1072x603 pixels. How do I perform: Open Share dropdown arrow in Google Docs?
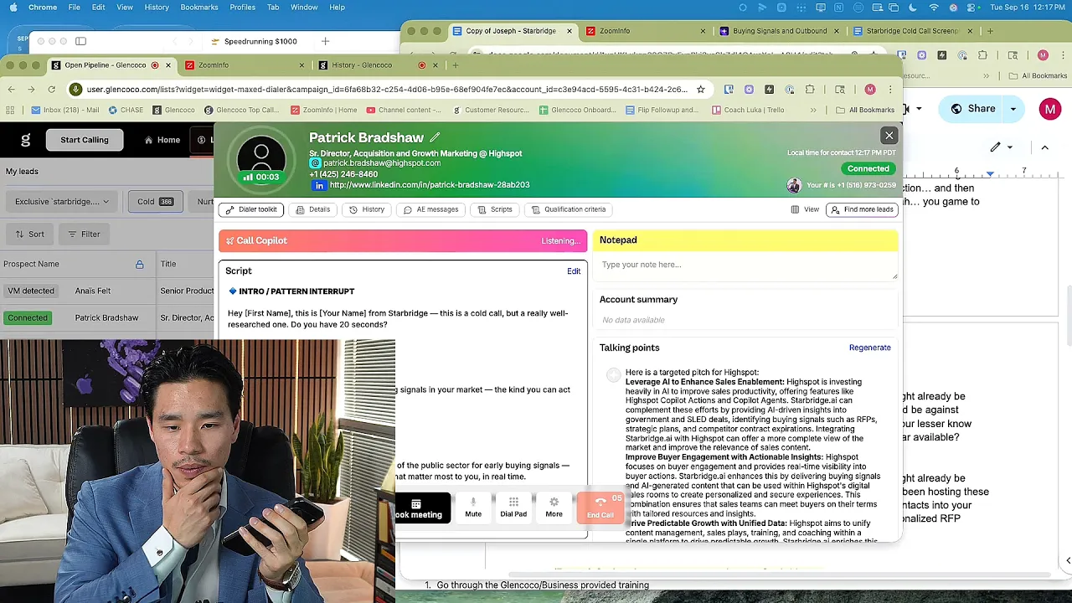pos(1013,109)
